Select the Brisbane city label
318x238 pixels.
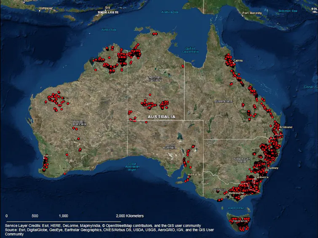click(x=286, y=127)
